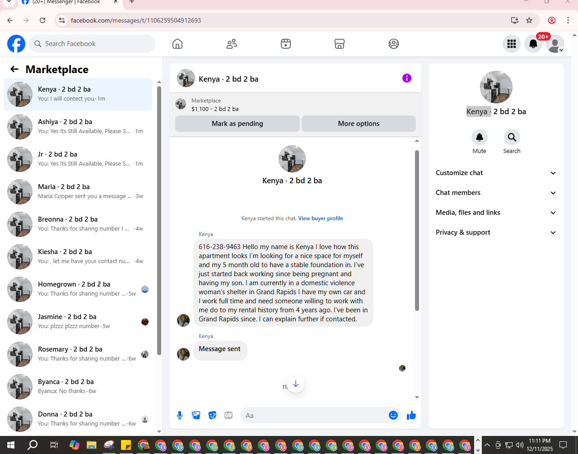The width and height of the screenshot is (578, 454).
Task: Open the Marketplace storefront icon
Action: pos(340,44)
